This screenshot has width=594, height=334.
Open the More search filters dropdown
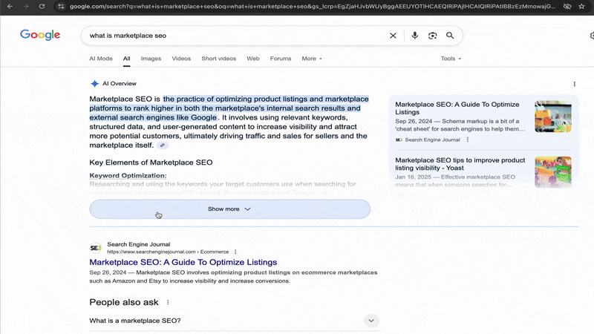click(x=312, y=59)
